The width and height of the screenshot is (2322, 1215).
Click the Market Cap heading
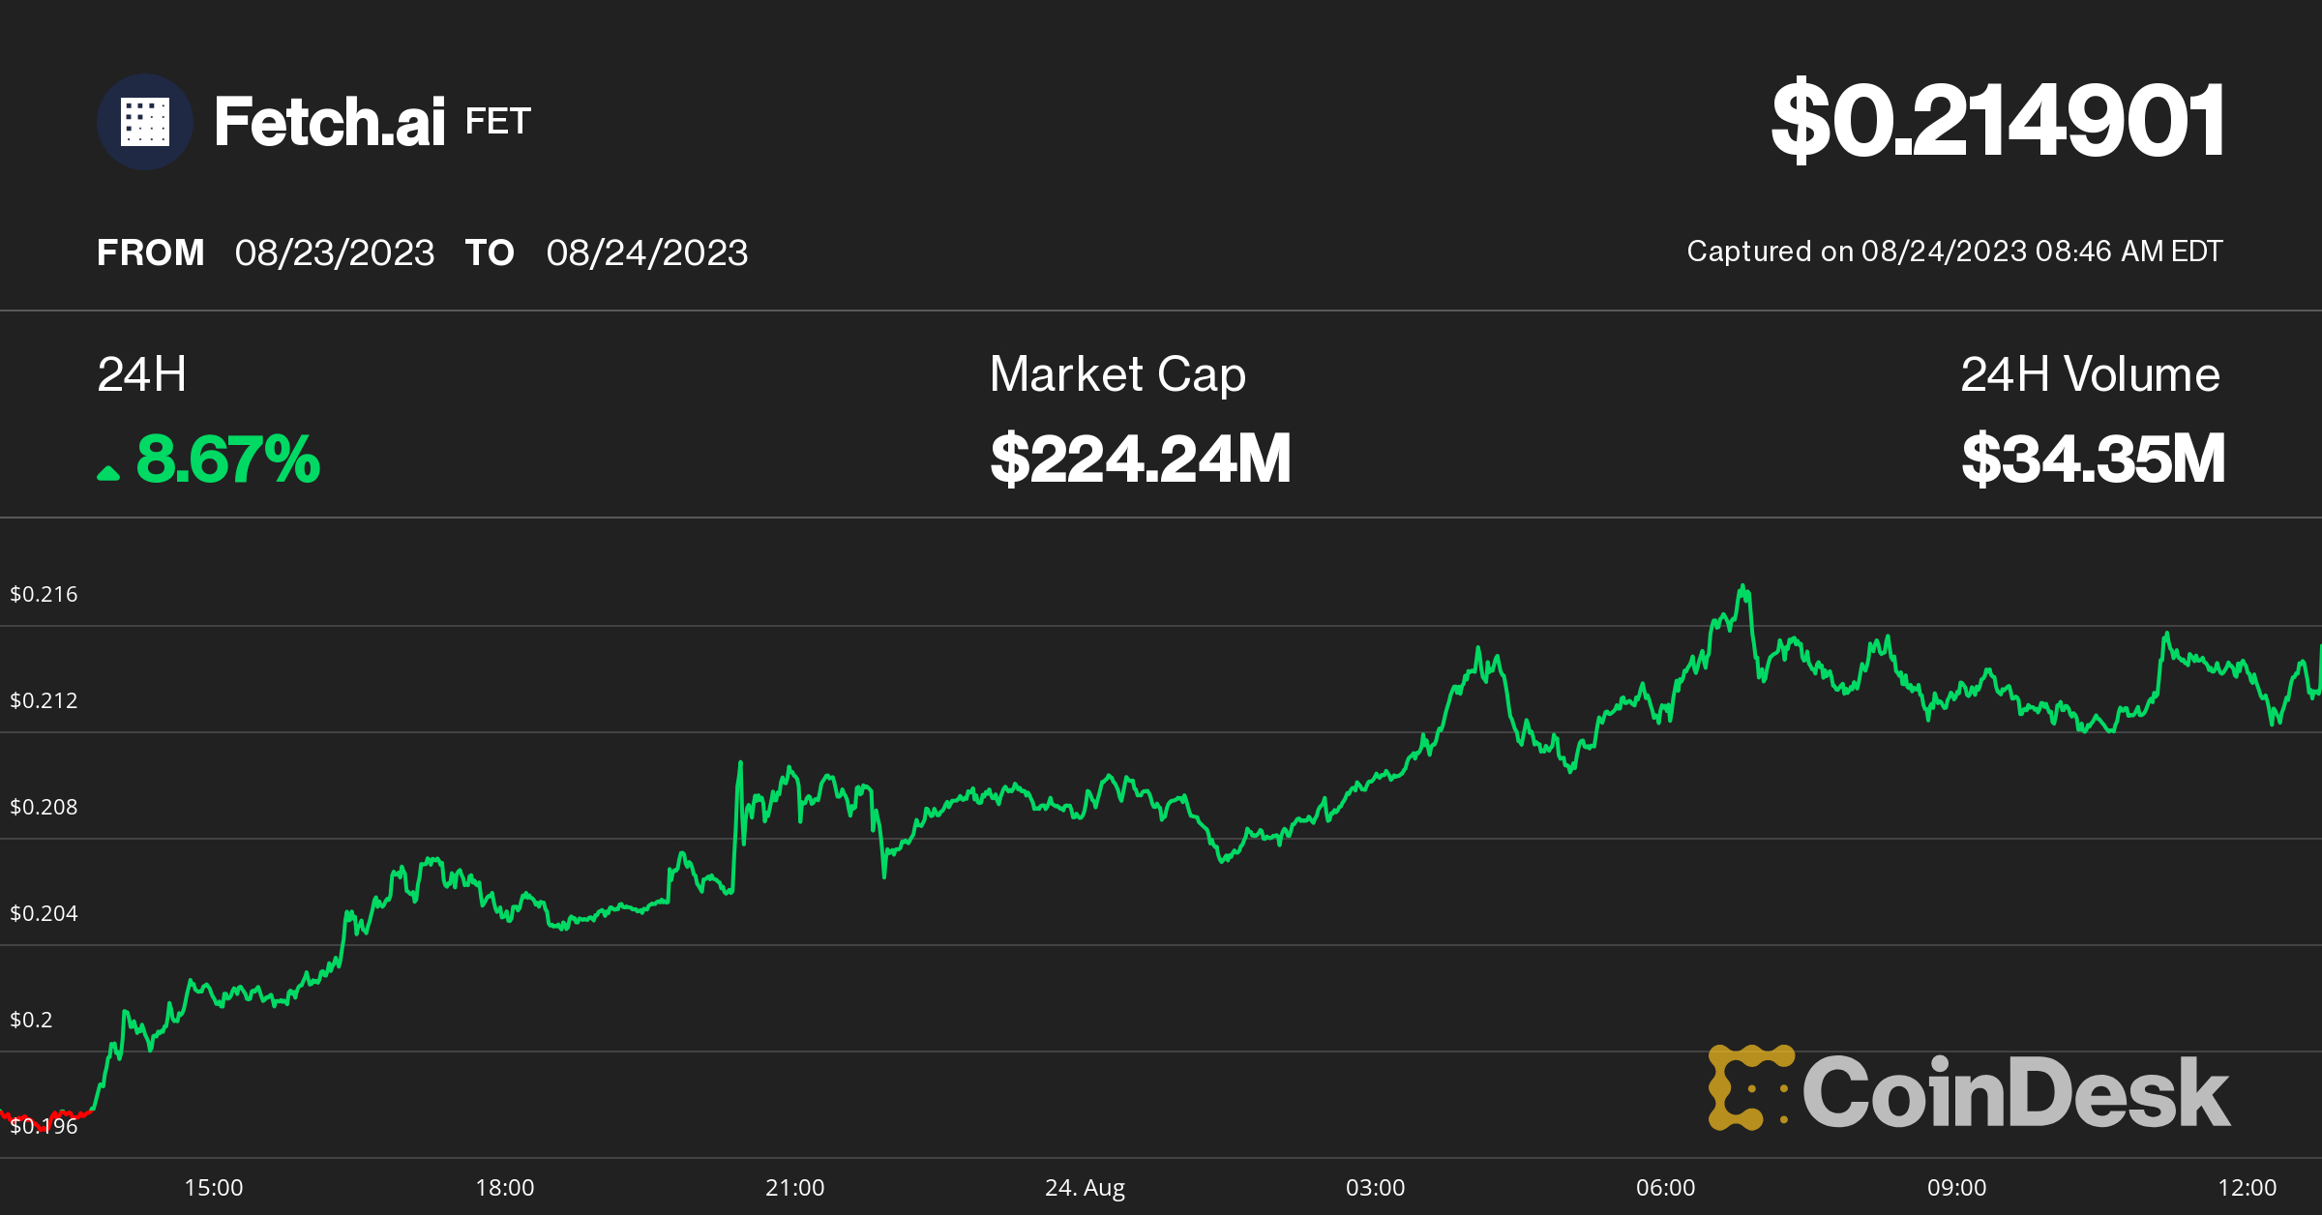click(x=1117, y=374)
